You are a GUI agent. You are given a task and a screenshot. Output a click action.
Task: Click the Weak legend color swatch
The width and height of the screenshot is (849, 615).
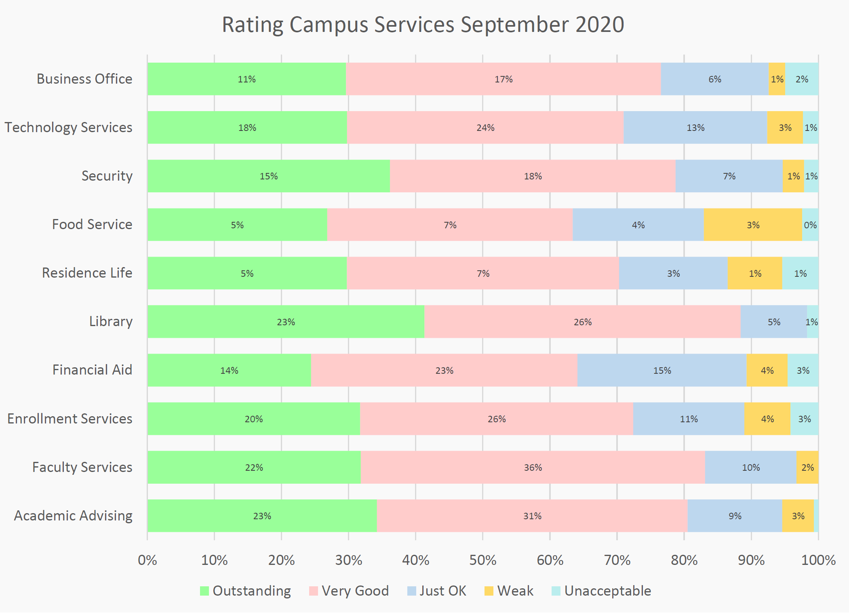[489, 591]
